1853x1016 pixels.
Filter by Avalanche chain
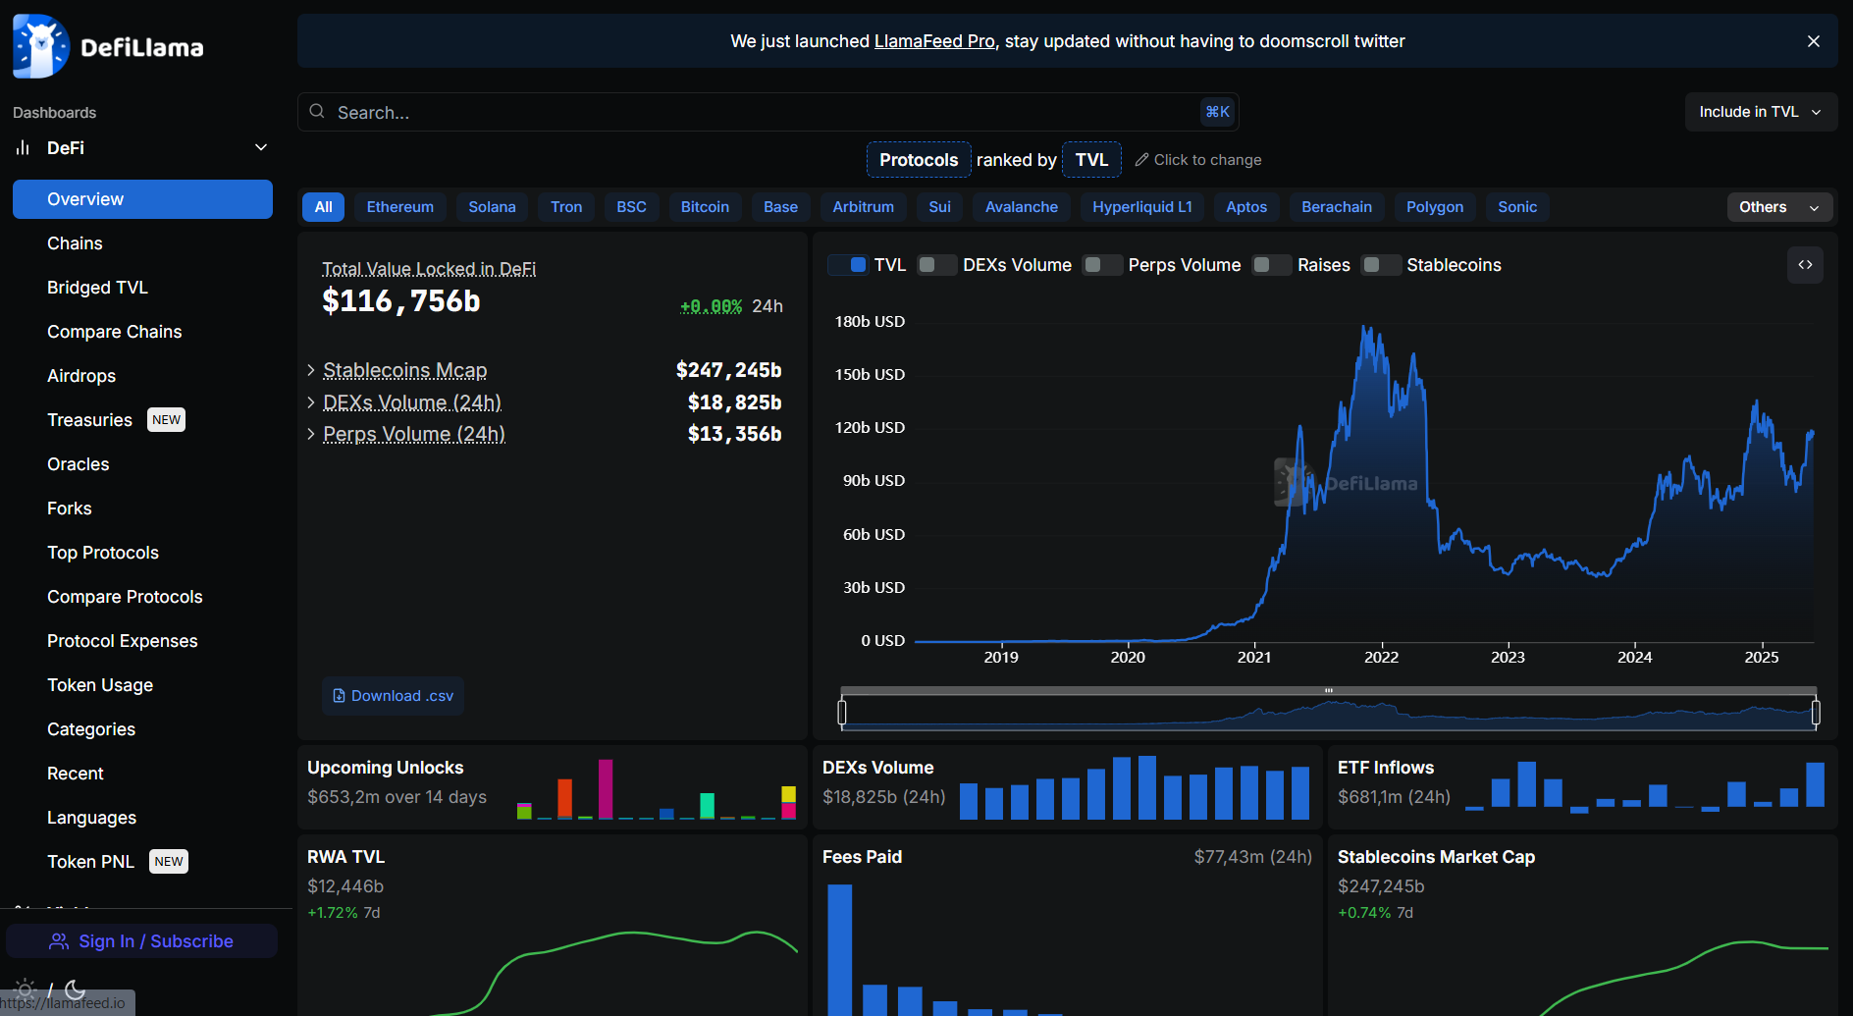[x=1022, y=207]
